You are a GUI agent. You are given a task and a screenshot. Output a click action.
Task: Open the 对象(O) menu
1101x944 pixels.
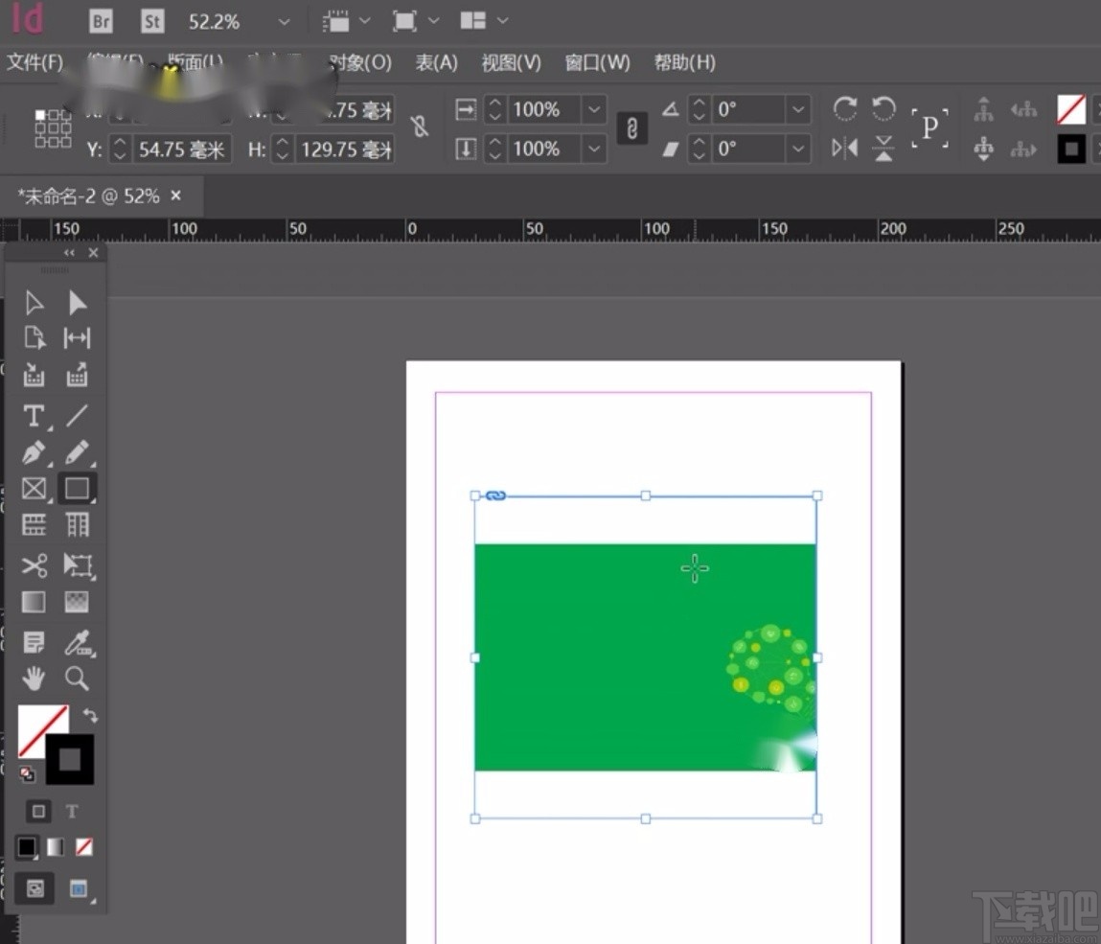360,63
